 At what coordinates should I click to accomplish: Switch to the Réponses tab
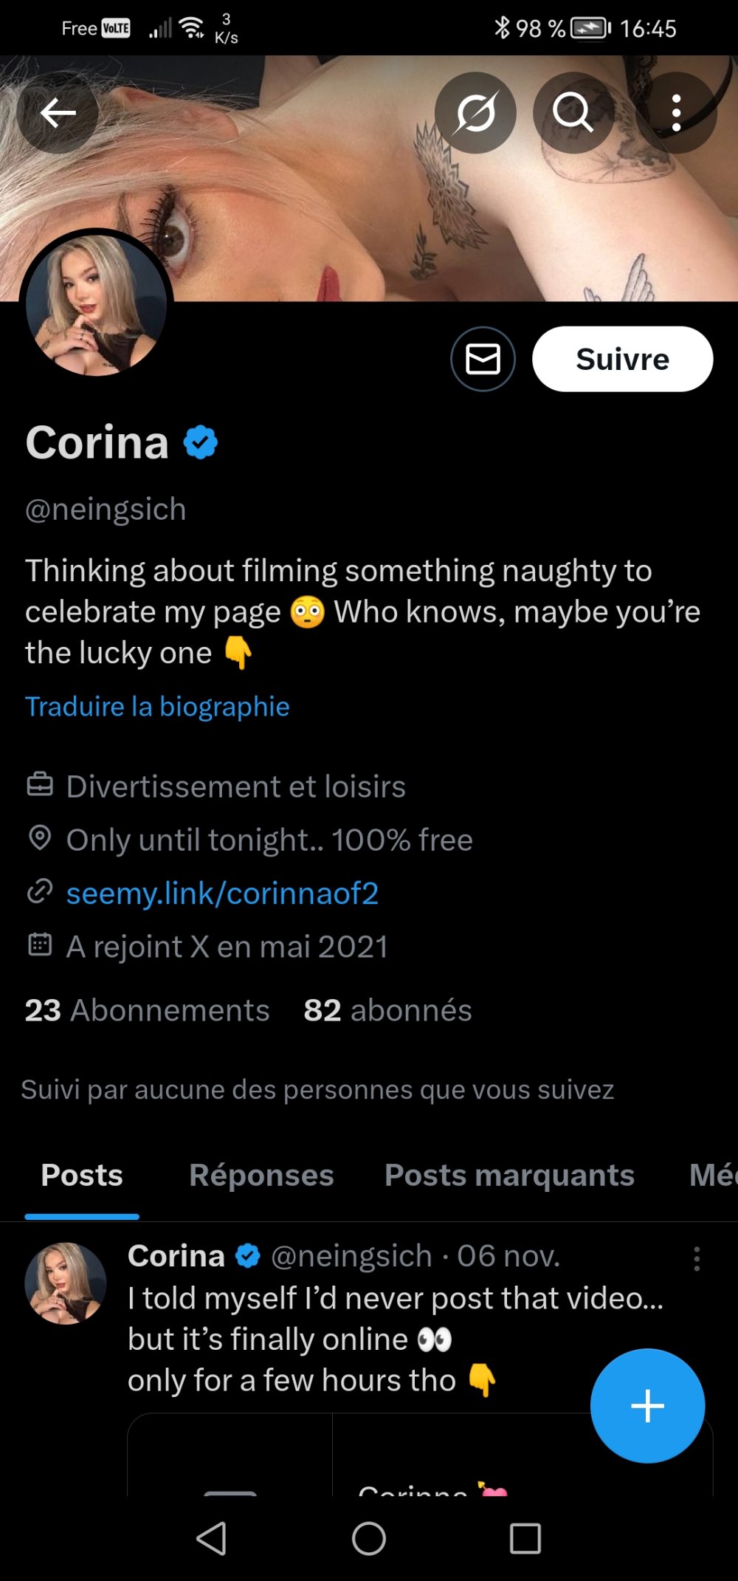[261, 1176]
